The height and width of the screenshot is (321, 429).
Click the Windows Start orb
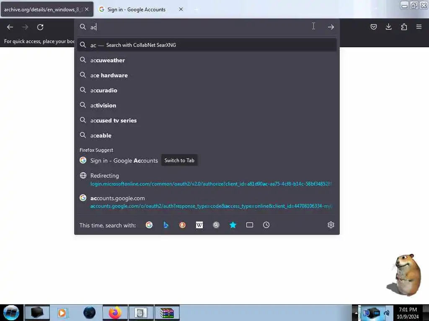click(11, 313)
